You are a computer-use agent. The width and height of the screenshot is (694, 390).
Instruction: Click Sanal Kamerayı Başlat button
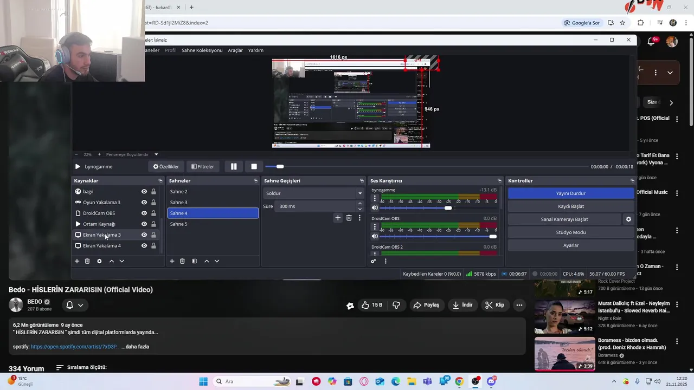click(564, 219)
